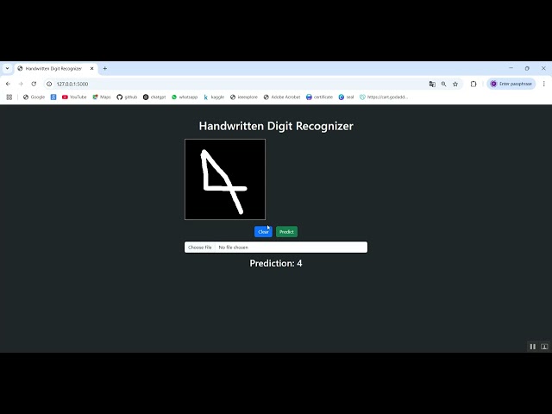The image size is (552, 414).
Task: Click the zoom magnifier icon in address bar
Action: click(x=443, y=84)
